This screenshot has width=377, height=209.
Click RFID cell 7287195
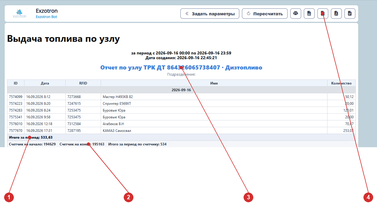click(x=83, y=130)
